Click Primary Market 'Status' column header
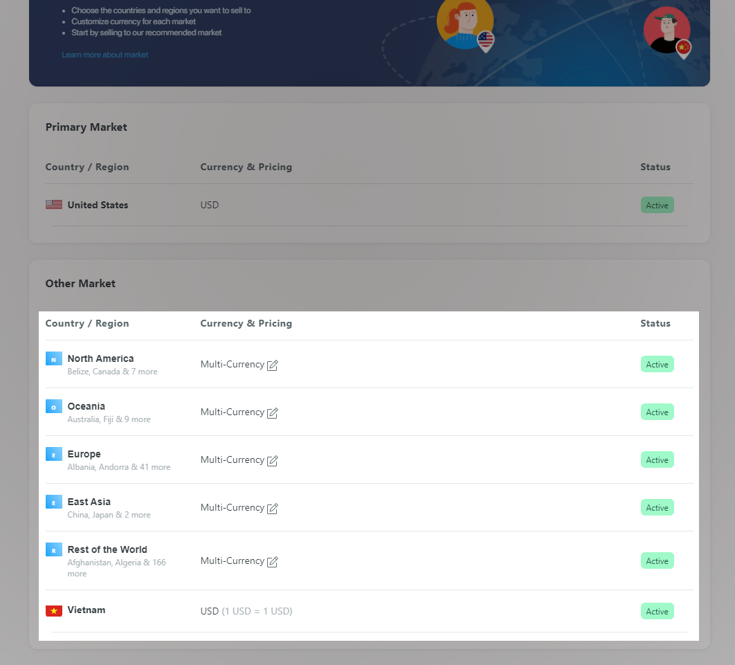This screenshot has height=665, width=735. click(655, 167)
